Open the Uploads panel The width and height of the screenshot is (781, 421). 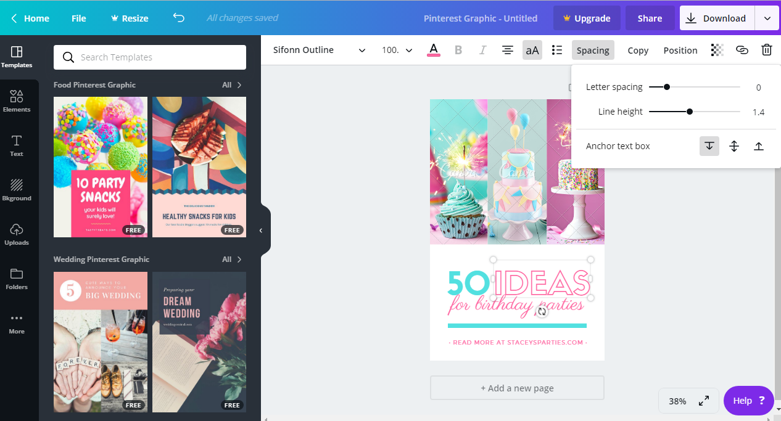17,234
